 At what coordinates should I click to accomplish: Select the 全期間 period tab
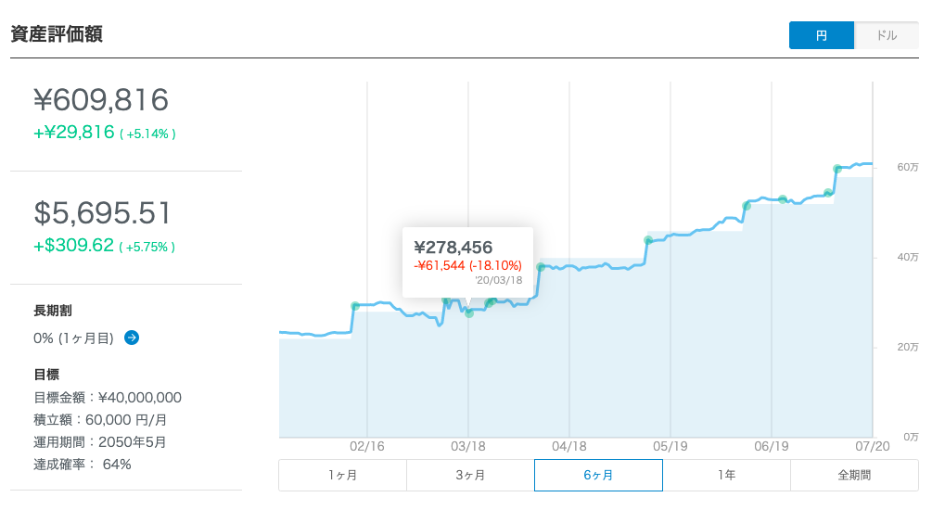click(854, 475)
